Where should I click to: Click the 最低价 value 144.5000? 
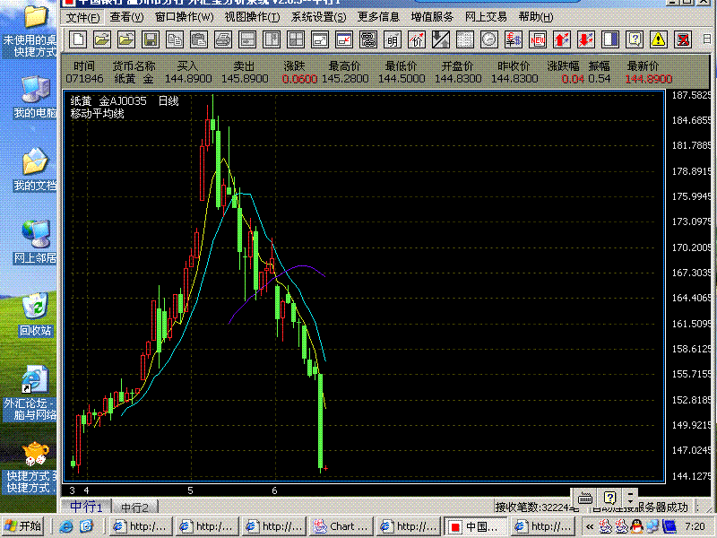402,79
